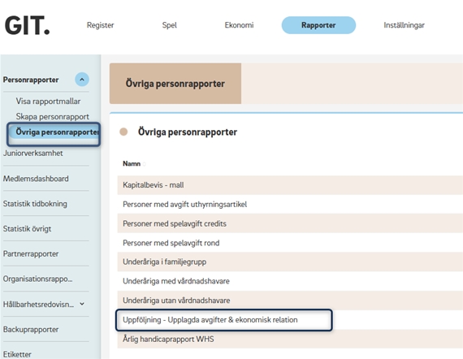Go to Medlemsdashboard
463x359 pixels.
tap(36, 179)
